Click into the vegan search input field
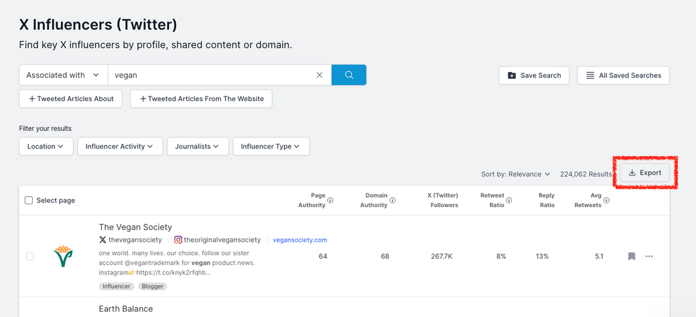 (211, 75)
